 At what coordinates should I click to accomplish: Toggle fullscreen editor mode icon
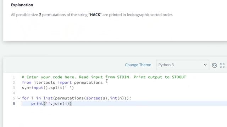pyautogui.click(x=222, y=65)
